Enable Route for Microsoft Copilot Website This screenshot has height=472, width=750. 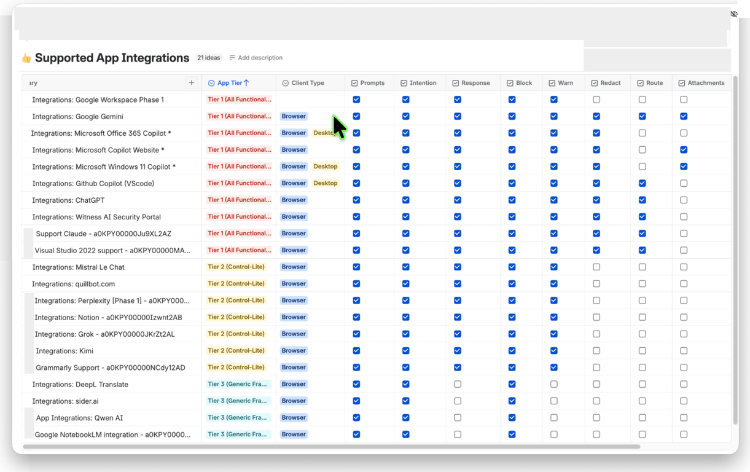[643, 150]
